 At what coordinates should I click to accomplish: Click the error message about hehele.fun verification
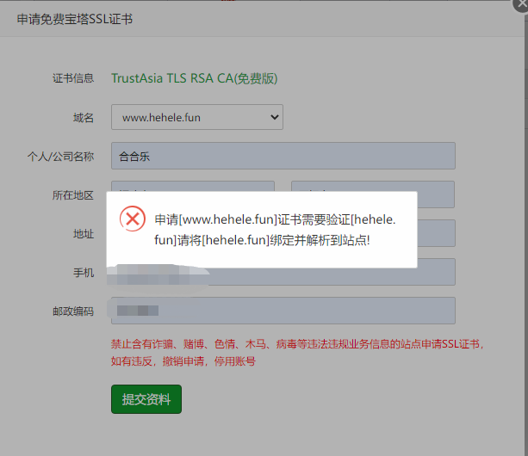[275, 230]
